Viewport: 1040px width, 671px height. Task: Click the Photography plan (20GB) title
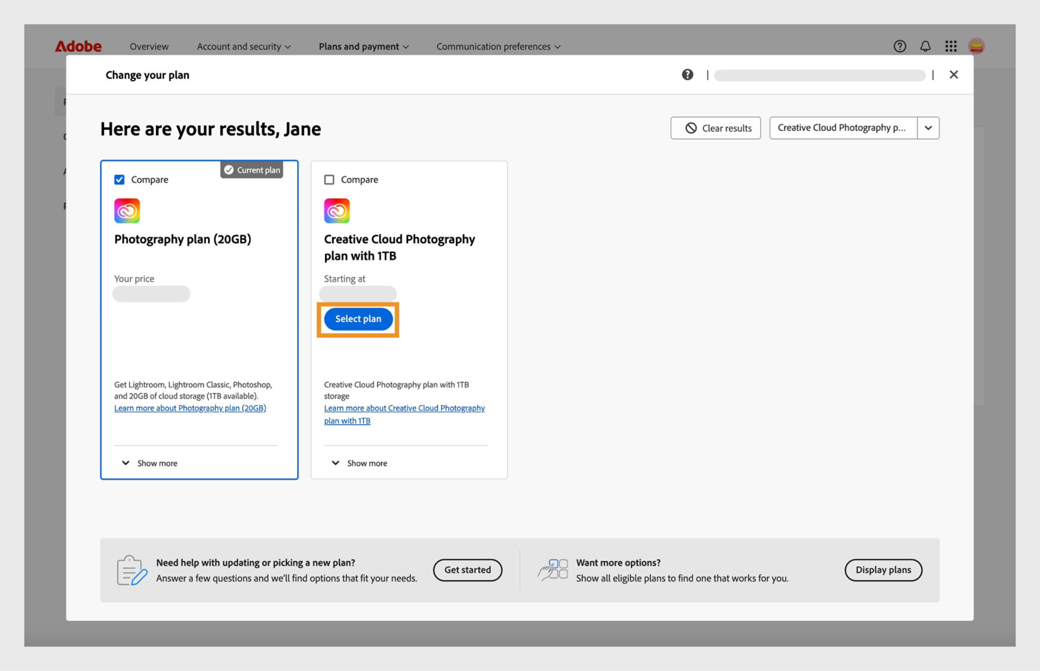pyautogui.click(x=183, y=239)
